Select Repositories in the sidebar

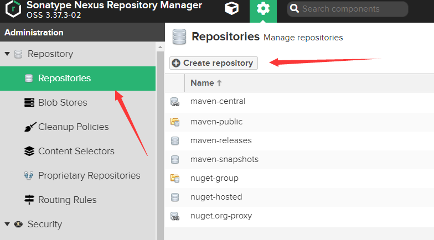77,79
